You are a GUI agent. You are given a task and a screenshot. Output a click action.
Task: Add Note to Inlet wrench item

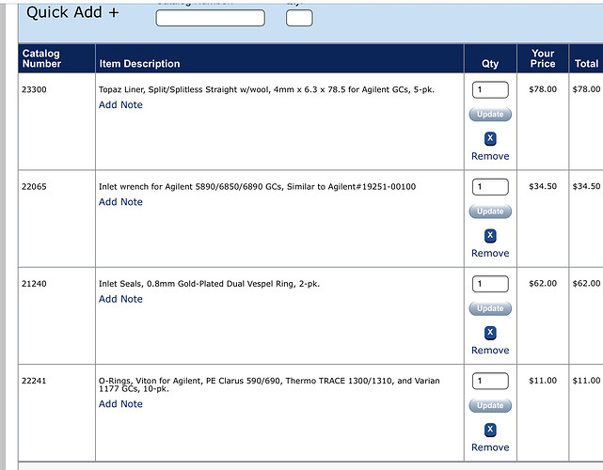(120, 202)
